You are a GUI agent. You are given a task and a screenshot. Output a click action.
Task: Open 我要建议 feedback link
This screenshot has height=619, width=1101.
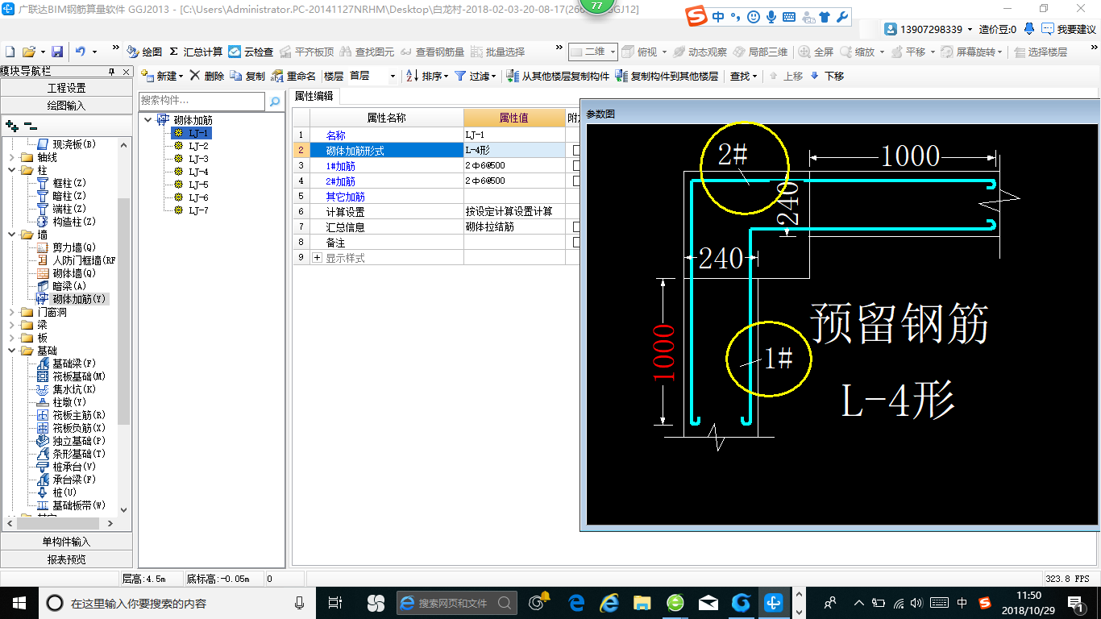tap(1069, 29)
